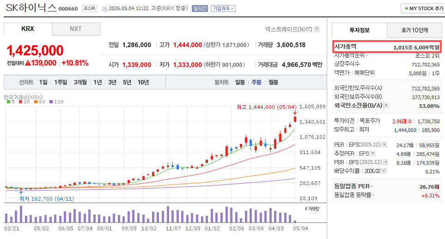Open help icon beside 추정PER EPS

point(372,153)
